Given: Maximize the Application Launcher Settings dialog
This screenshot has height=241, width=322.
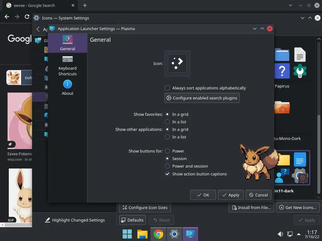Looking at the screenshot, I should [262, 29].
